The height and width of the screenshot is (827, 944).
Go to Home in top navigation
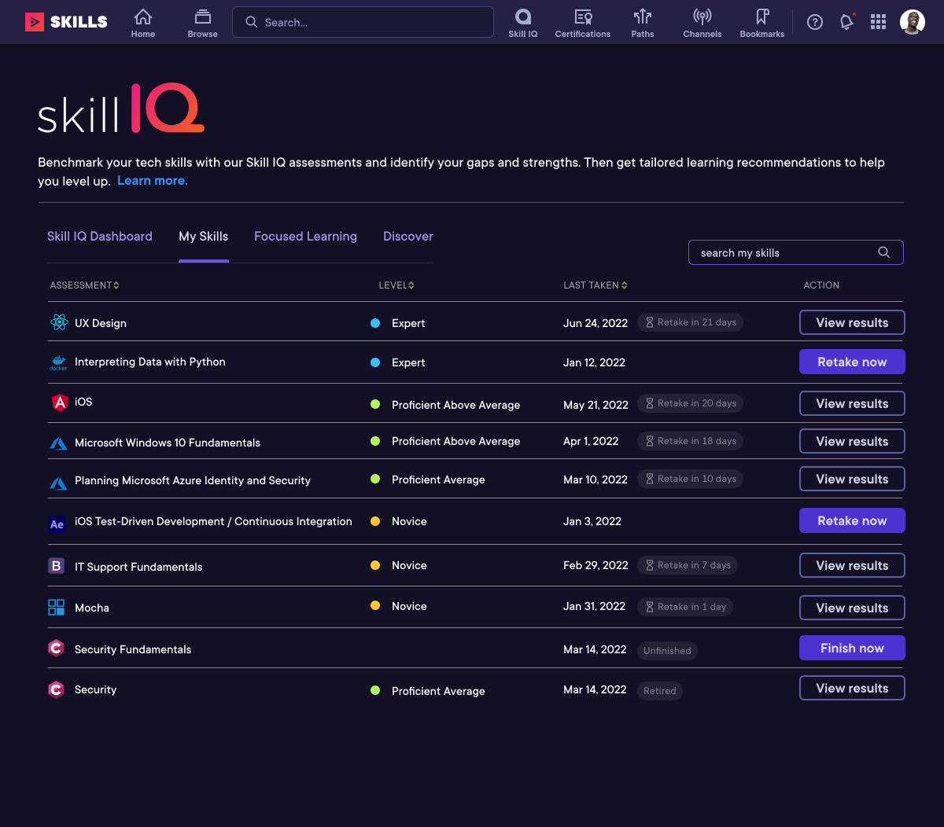tap(143, 23)
